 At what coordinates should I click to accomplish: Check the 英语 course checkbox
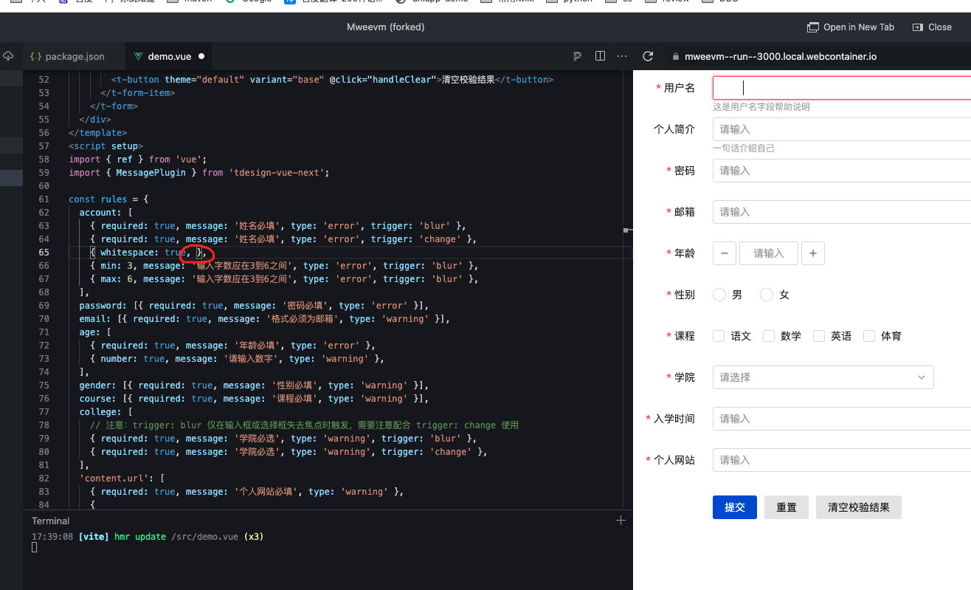(819, 336)
